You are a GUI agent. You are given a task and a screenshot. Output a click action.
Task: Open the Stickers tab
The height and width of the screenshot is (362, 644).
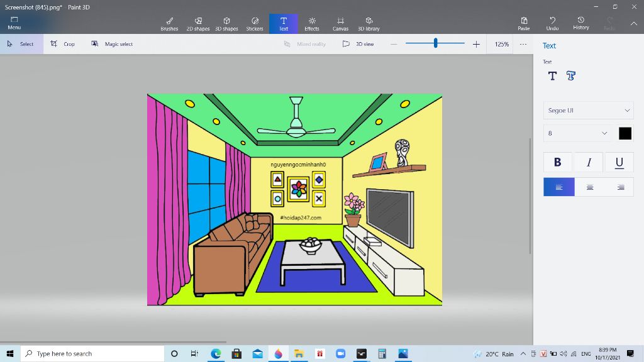pos(255,24)
